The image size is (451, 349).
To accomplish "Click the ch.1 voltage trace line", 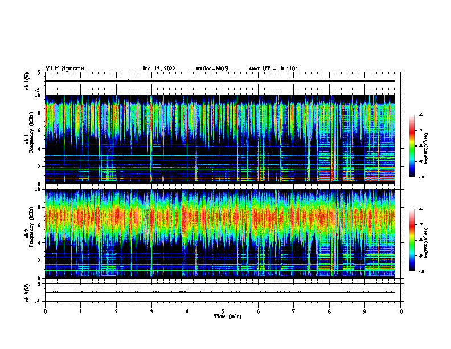I will (219, 81).
